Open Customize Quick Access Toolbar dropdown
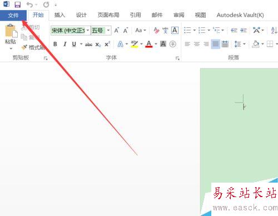The width and height of the screenshot is (278, 216). click(56, 5)
